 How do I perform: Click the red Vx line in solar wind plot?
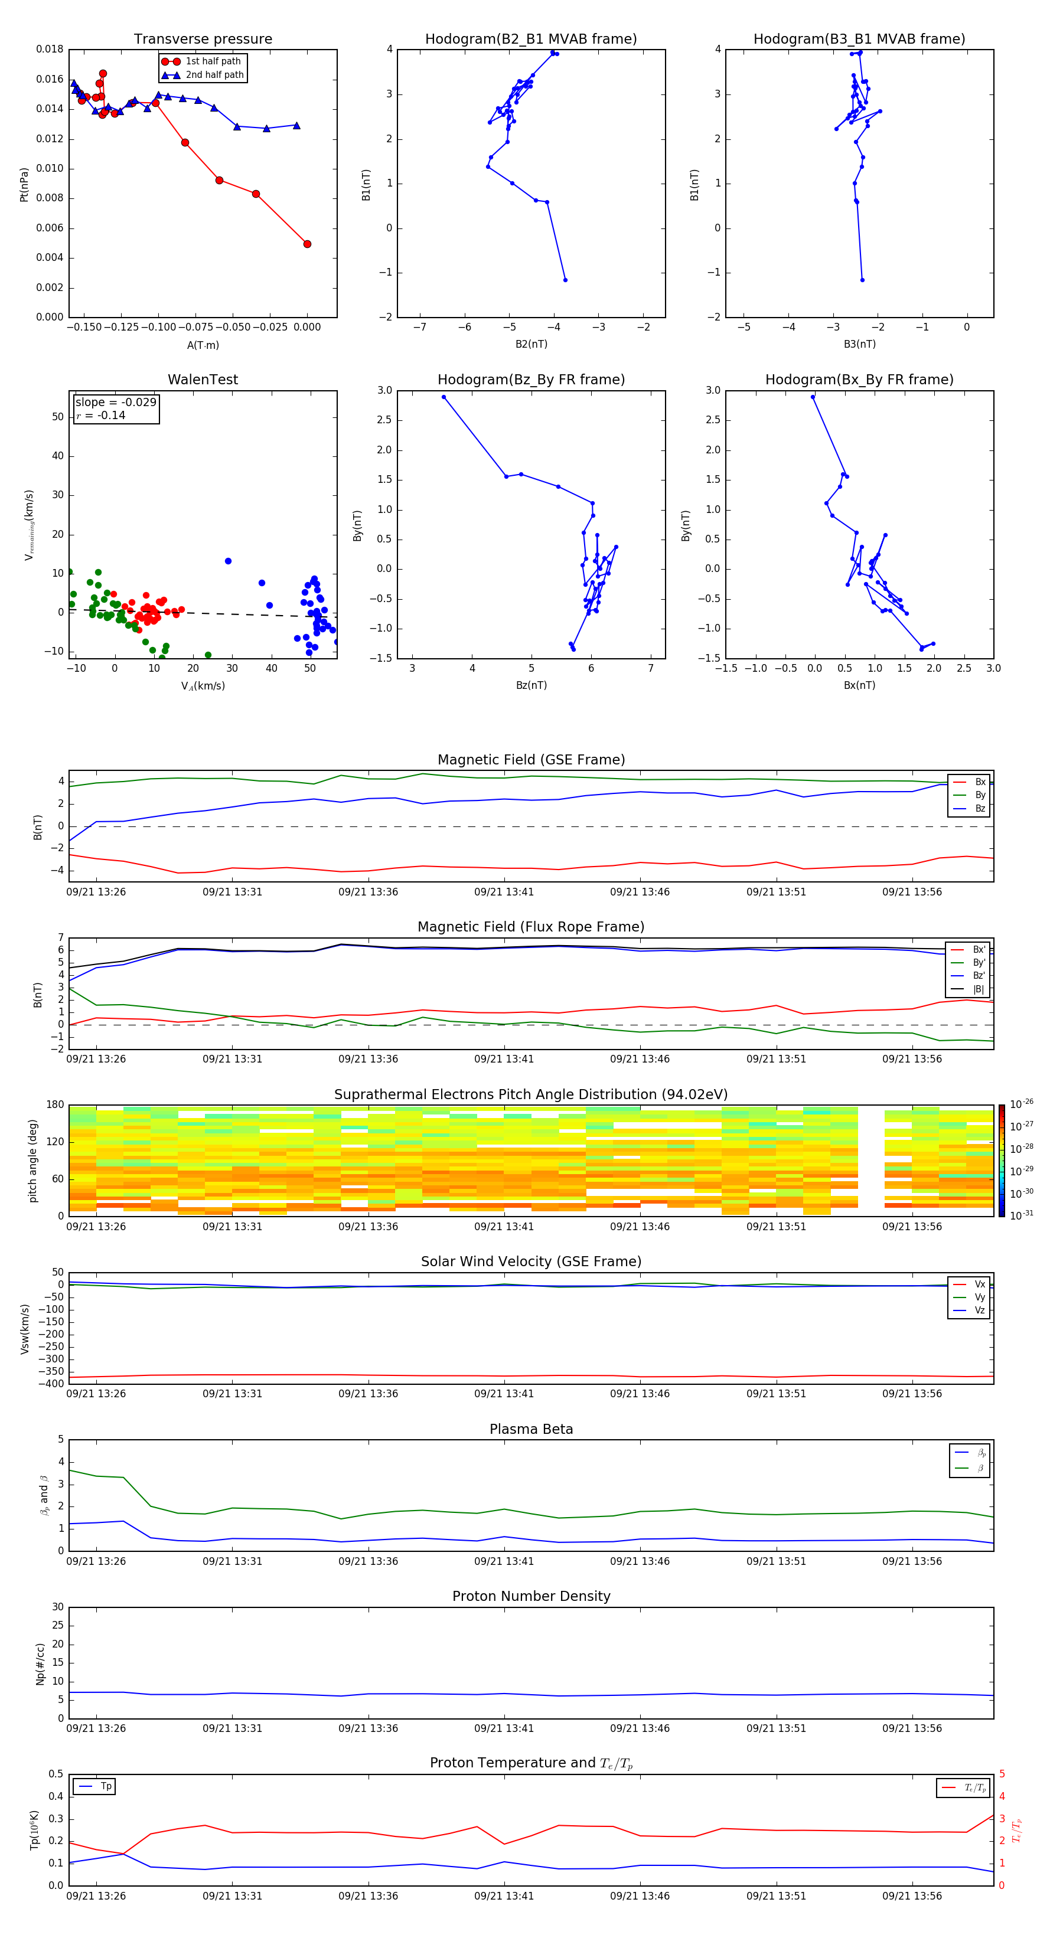(x=531, y=1375)
